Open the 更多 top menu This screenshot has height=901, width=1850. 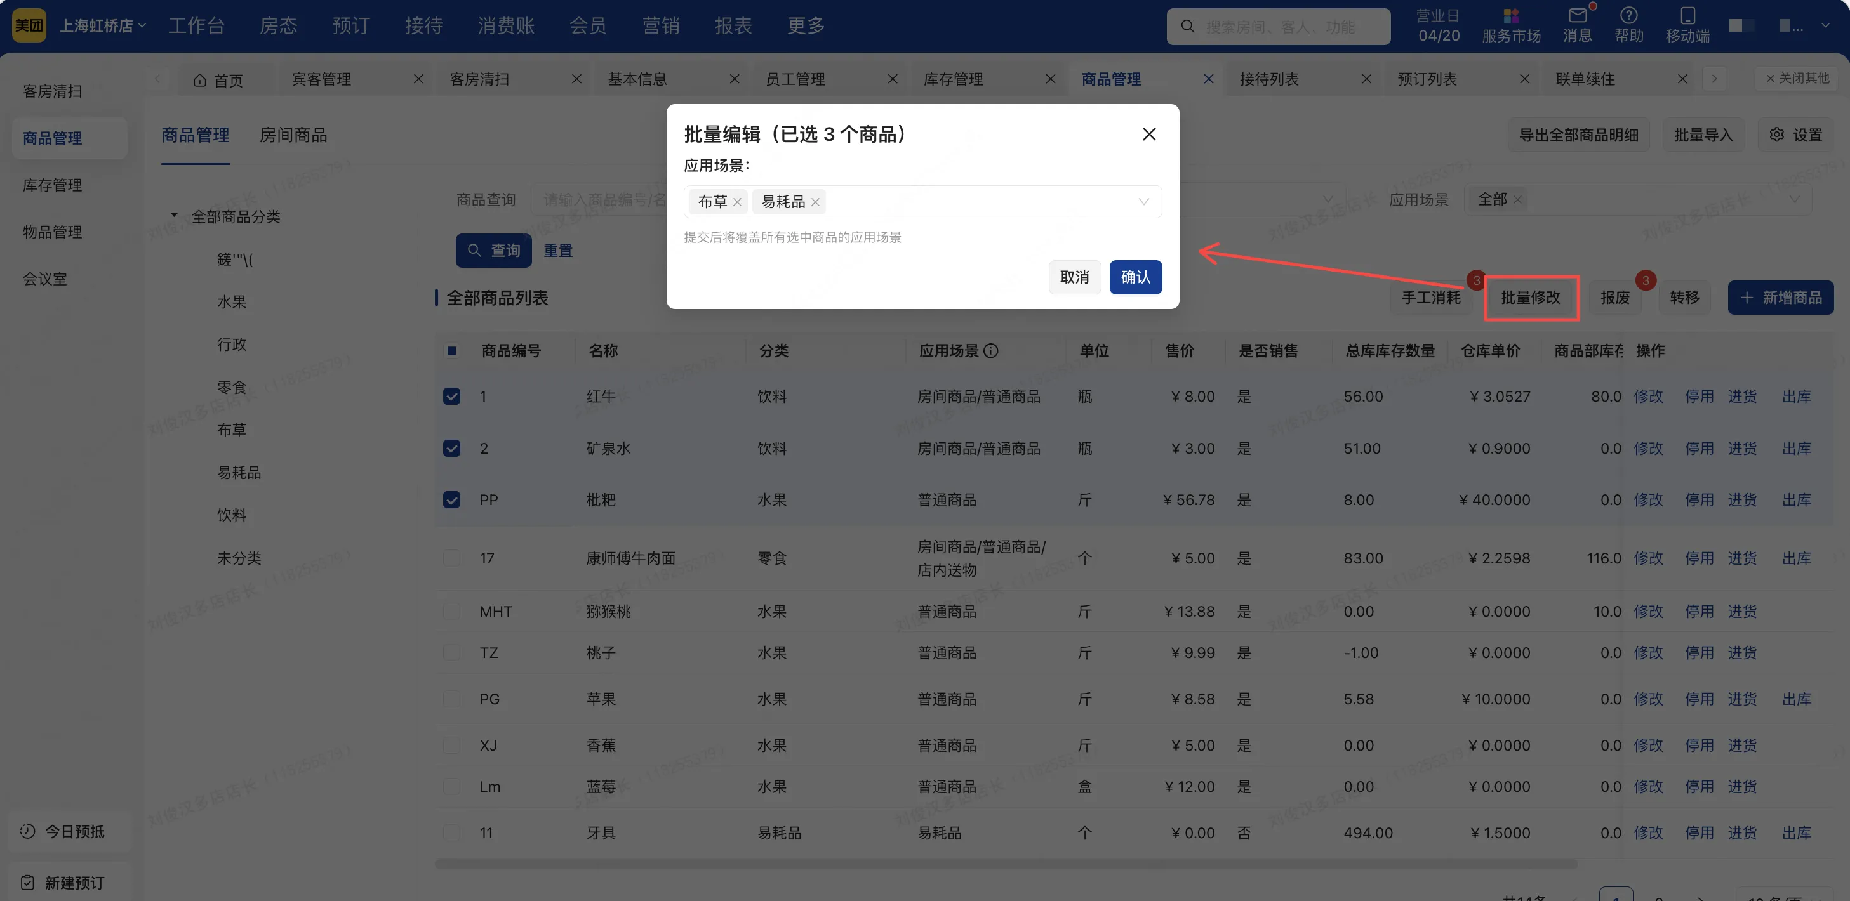tap(806, 26)
